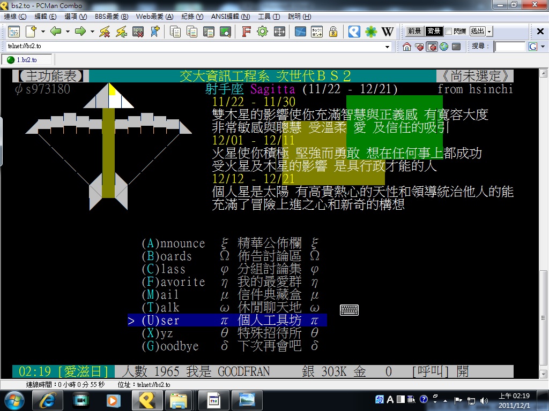Click the 搜尋 search input box
549x411 pixels.
(x=510, y=47)
